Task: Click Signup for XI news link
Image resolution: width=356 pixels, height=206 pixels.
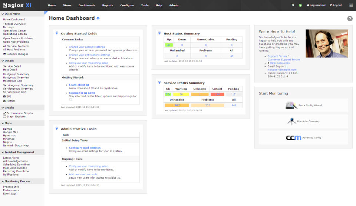Action: [82, 93]
